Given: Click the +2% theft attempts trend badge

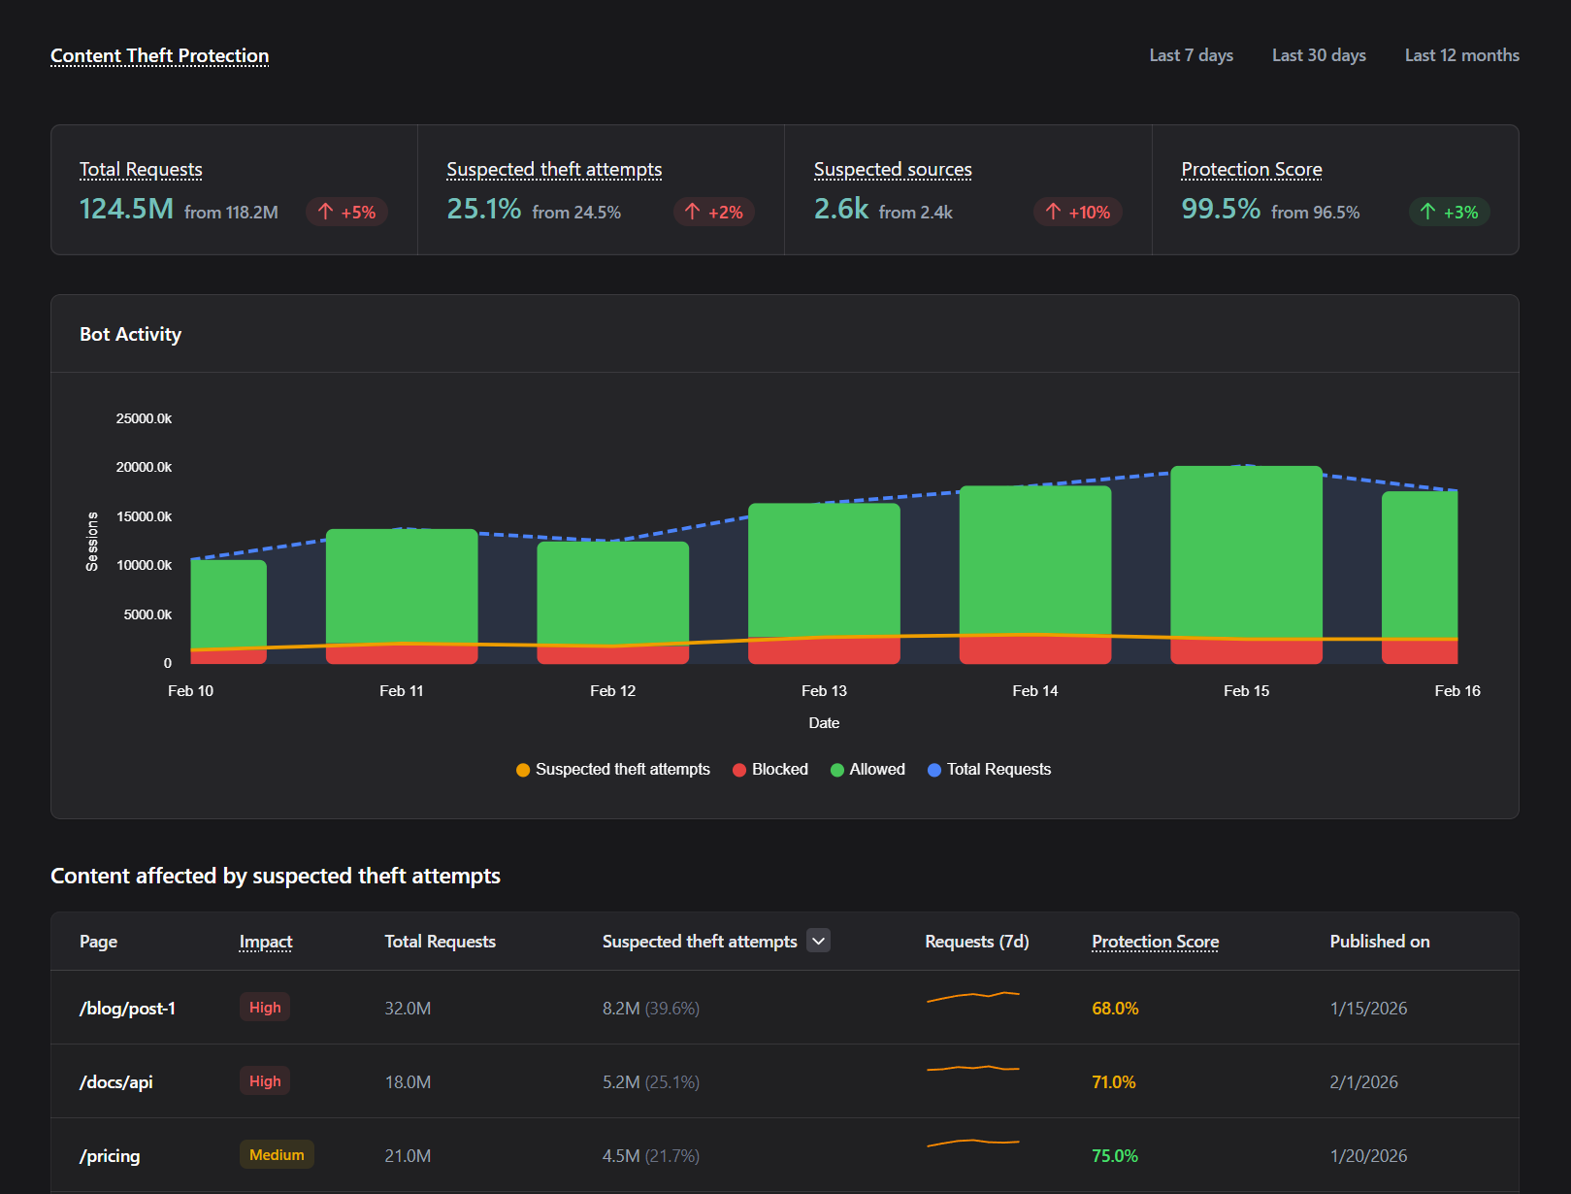Looking at the screenshot, I should (713, 212).
